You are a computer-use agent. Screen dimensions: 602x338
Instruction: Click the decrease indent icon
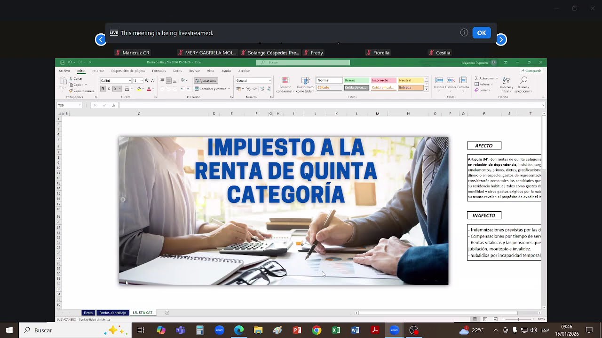tap(182, 88)
